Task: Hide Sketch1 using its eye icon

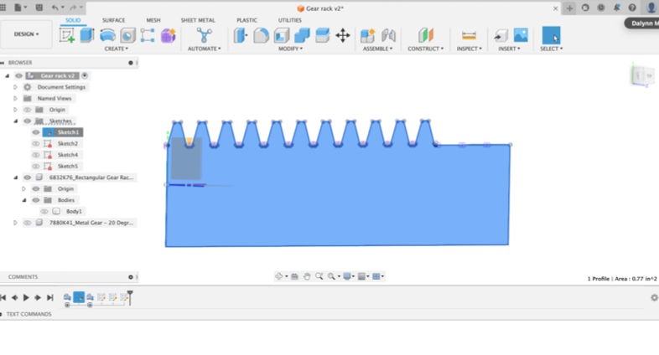Action: point(36,132)
